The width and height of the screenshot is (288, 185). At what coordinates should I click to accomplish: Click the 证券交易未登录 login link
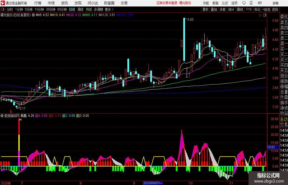click(167, 3)
